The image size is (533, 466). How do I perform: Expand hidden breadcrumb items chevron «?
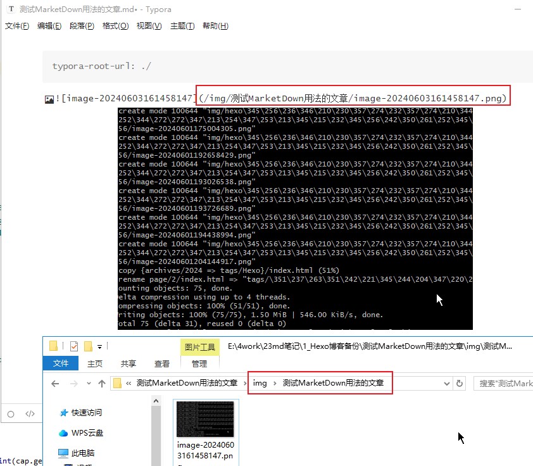click(x=129, y=384)
